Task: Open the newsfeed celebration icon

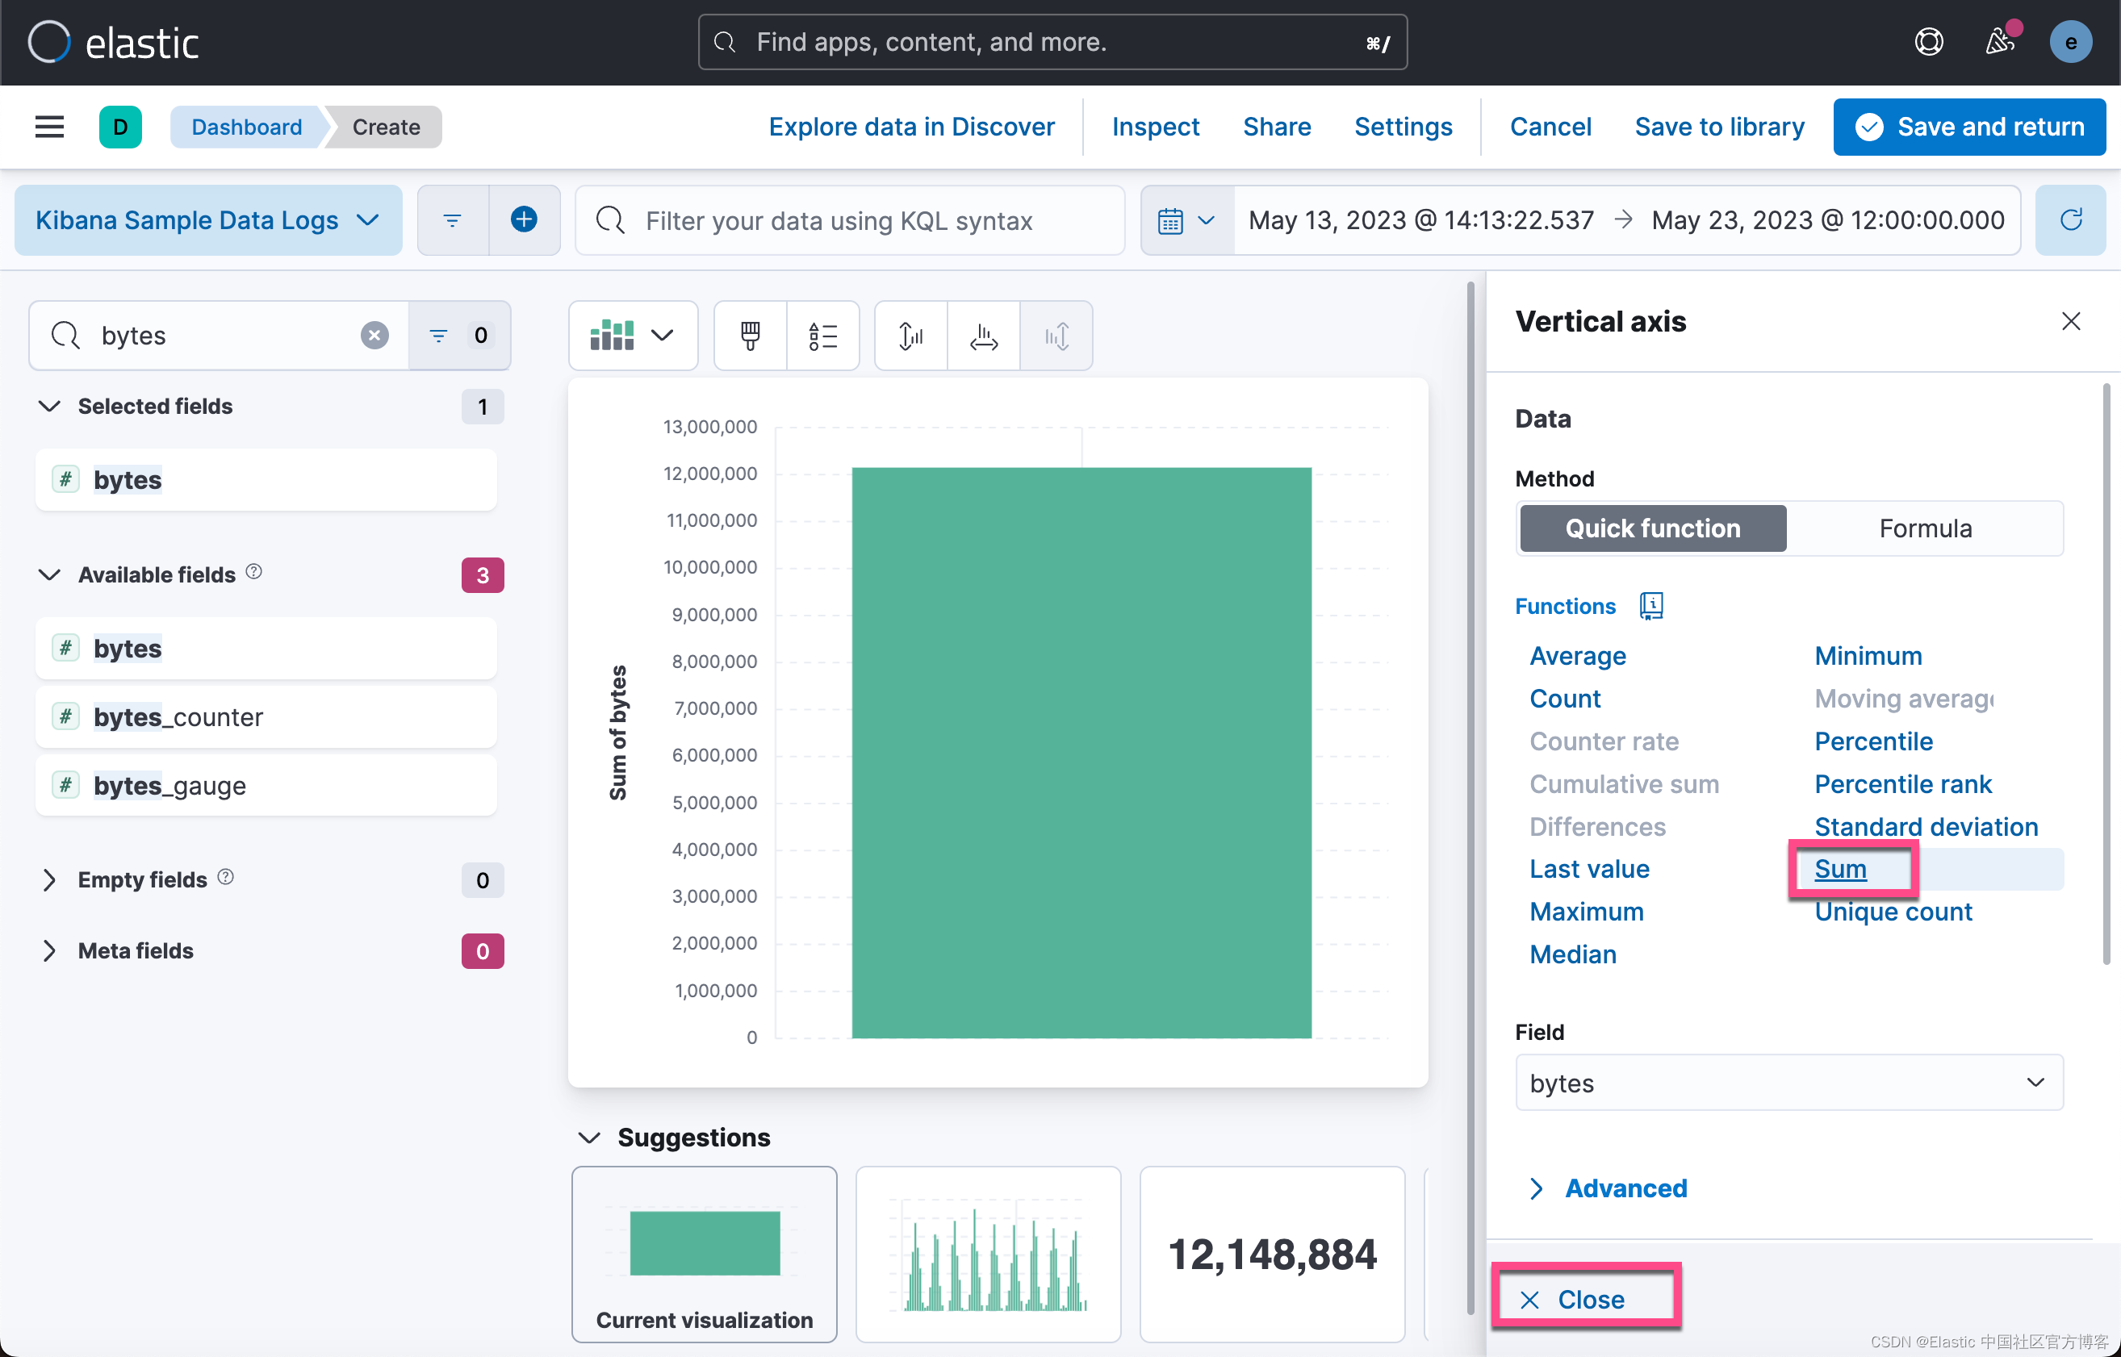Action: tap(2000, 41)
